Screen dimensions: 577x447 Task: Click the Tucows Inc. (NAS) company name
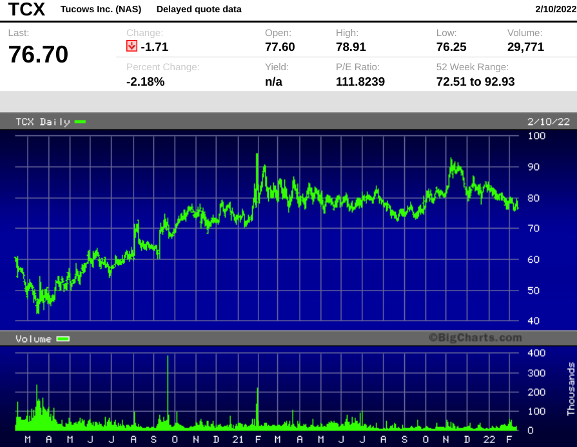point(101,9)
